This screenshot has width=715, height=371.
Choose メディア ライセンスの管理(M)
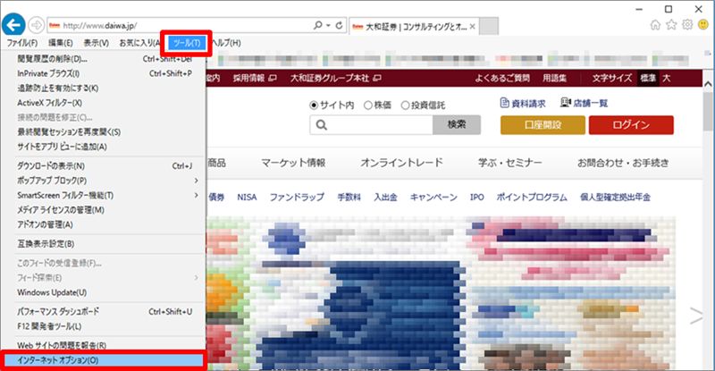tap(104, 210)
